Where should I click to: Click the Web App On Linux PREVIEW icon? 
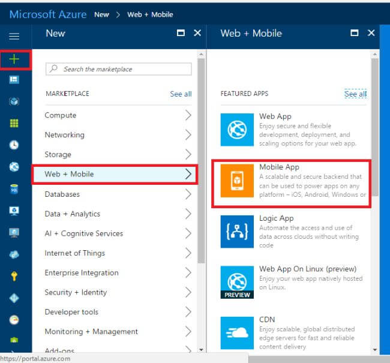(237, 282)
